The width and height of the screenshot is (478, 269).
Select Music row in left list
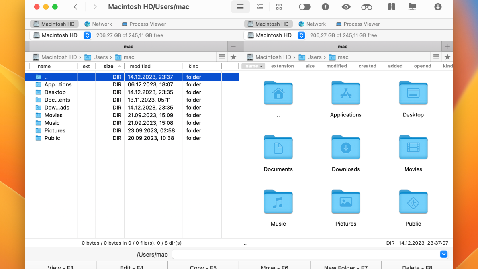point(132,123)
